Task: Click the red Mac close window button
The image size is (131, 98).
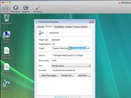Action: (x=3, y=3)
